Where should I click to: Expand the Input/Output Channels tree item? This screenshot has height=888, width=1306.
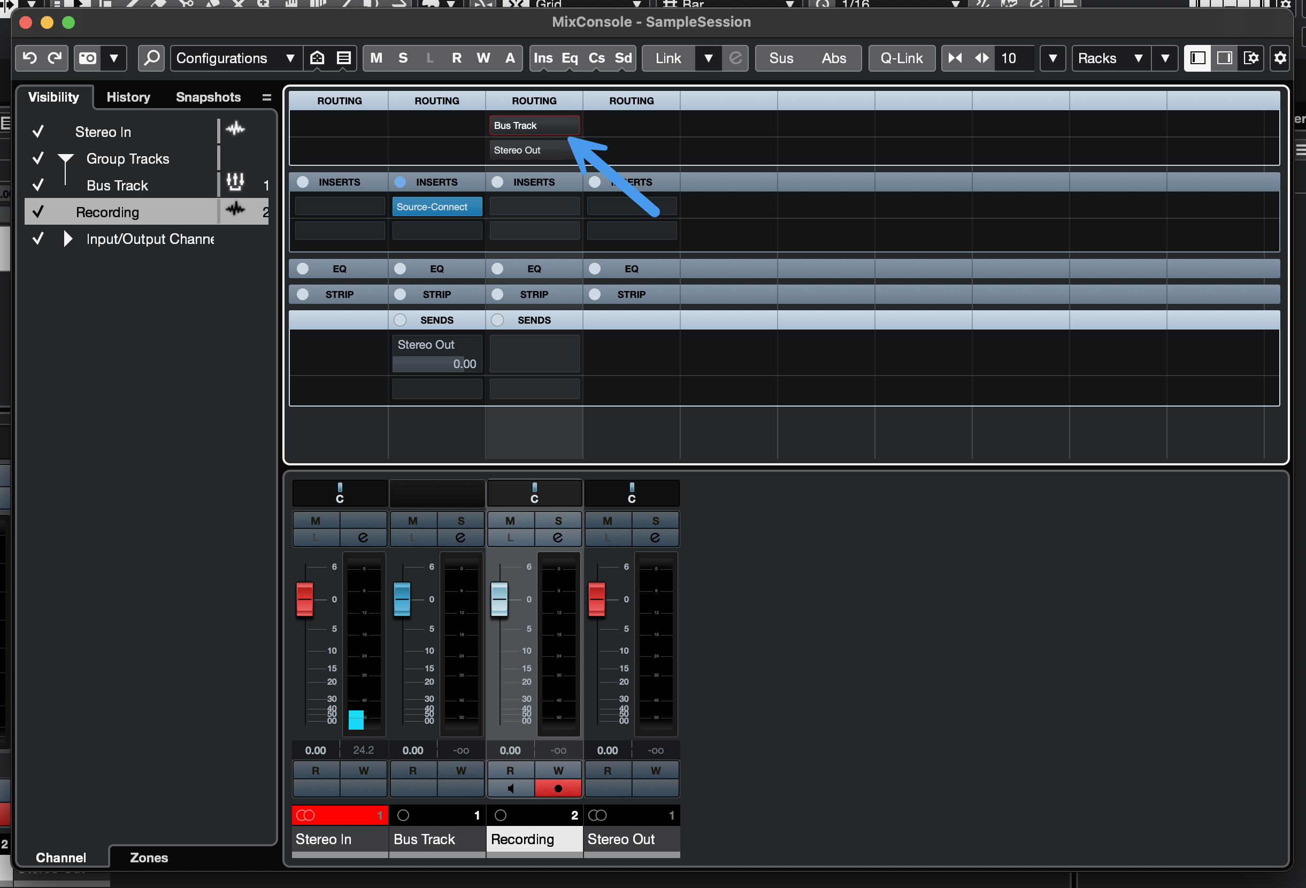pyautogui.click(x=68, y=239)
